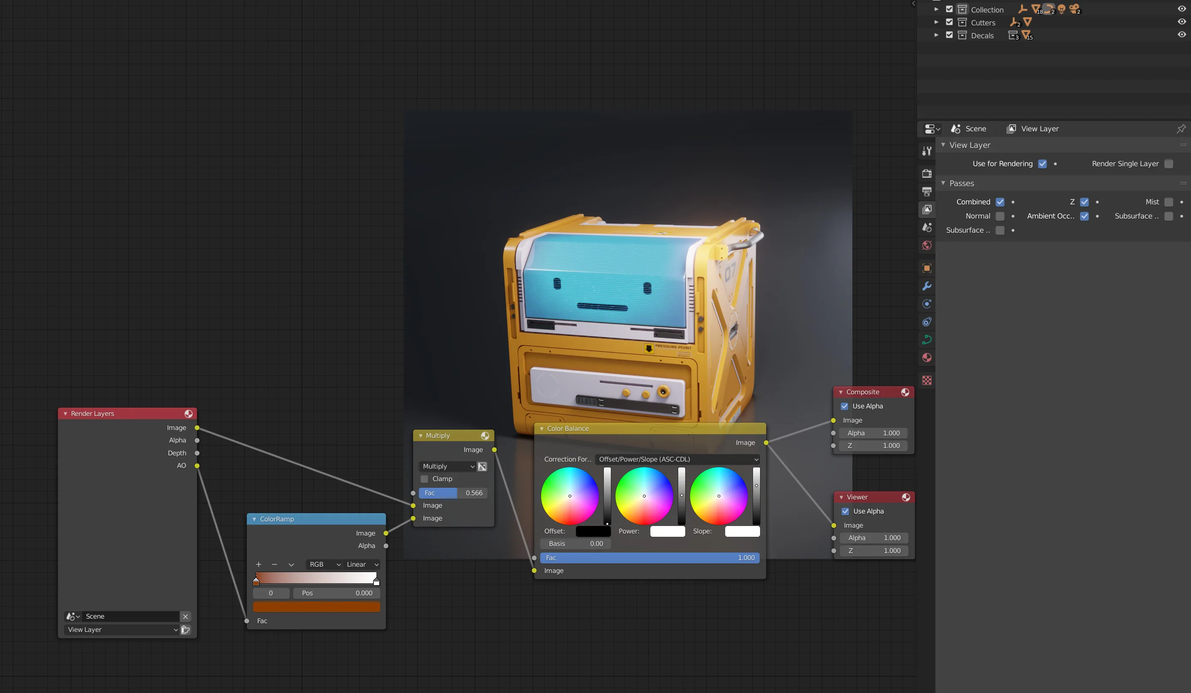The image size is (1191, 693).
Task: Remove ColorRamp stop with minus icon
Action: click(274, 565)
